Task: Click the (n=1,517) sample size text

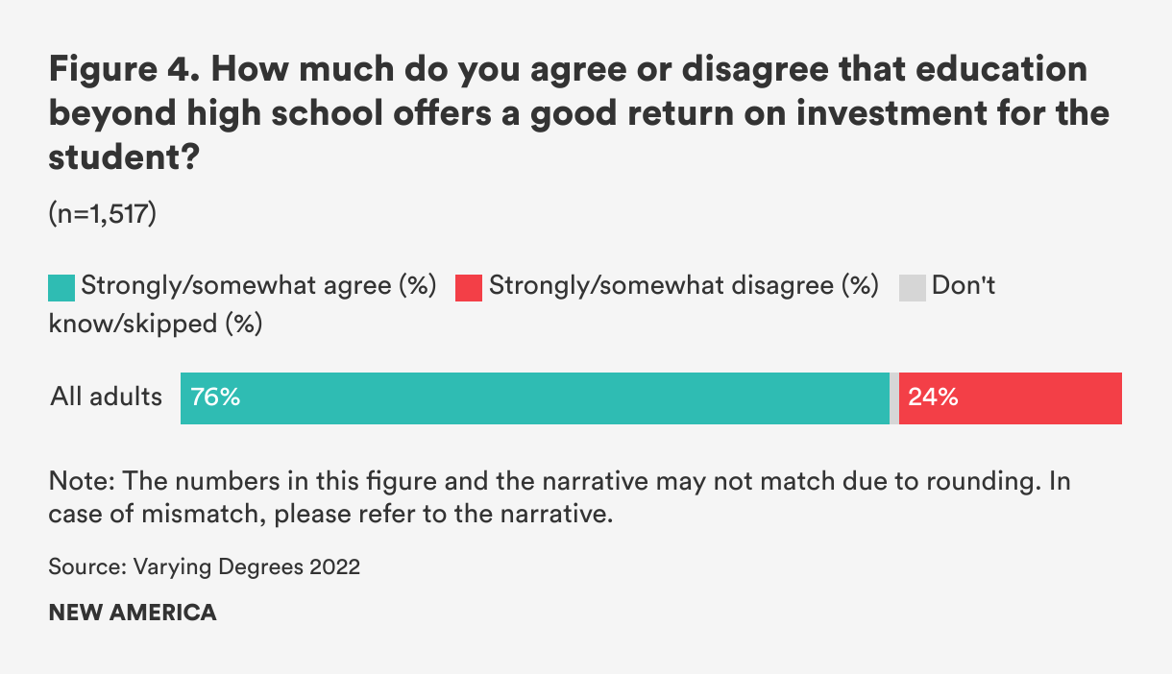Action: [103, 213]
